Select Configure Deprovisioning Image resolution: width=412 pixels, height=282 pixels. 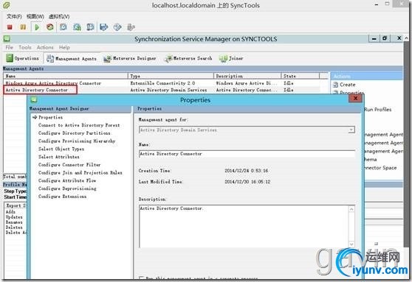pyautogui.click(x=67, y=188)
